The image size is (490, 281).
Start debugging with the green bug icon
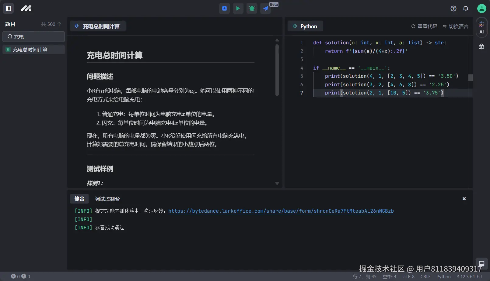click(x=252, y=9)
